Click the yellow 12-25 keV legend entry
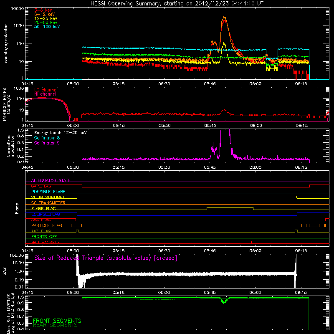 point(46,18)
